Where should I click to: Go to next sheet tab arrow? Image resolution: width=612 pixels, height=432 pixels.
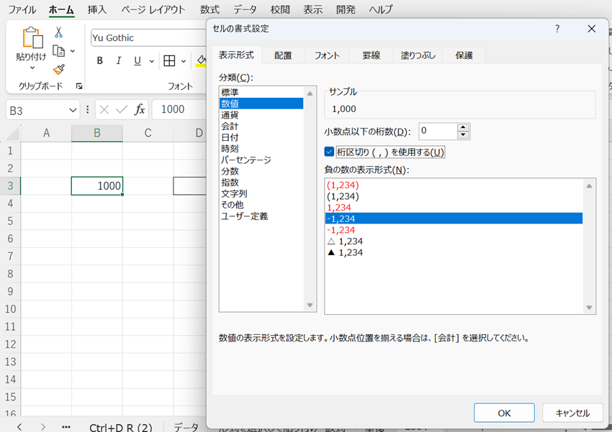pyautogui.click(x=43, y=427)
